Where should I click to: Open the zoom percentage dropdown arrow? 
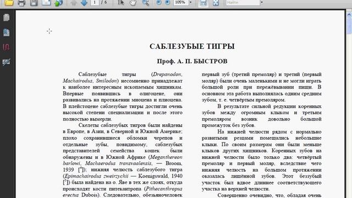(191, 2)
